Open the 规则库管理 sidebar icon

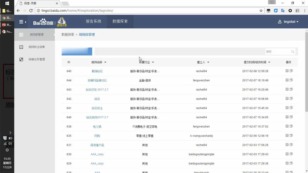click(21, 35)
